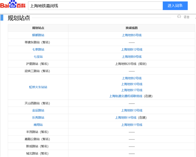
Task: Click the Baidu Baike logo
Action: click(x=12, y=5)
